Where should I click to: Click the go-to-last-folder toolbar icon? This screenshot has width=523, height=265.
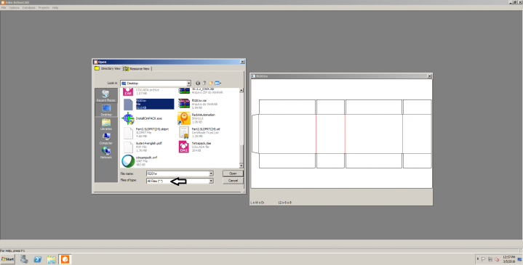click(x=198, y=83)
